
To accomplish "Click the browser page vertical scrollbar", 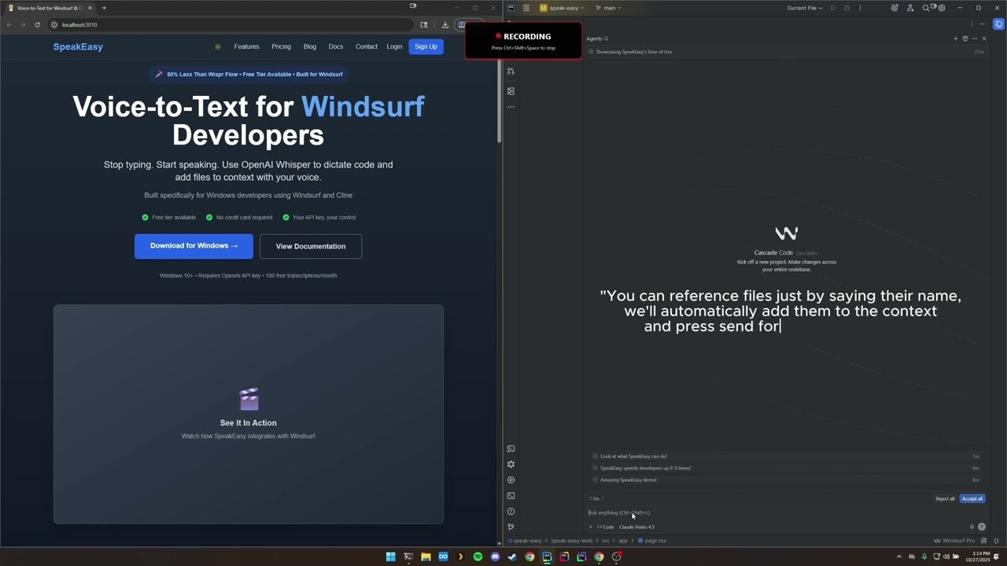I will [x=499, y=102].
